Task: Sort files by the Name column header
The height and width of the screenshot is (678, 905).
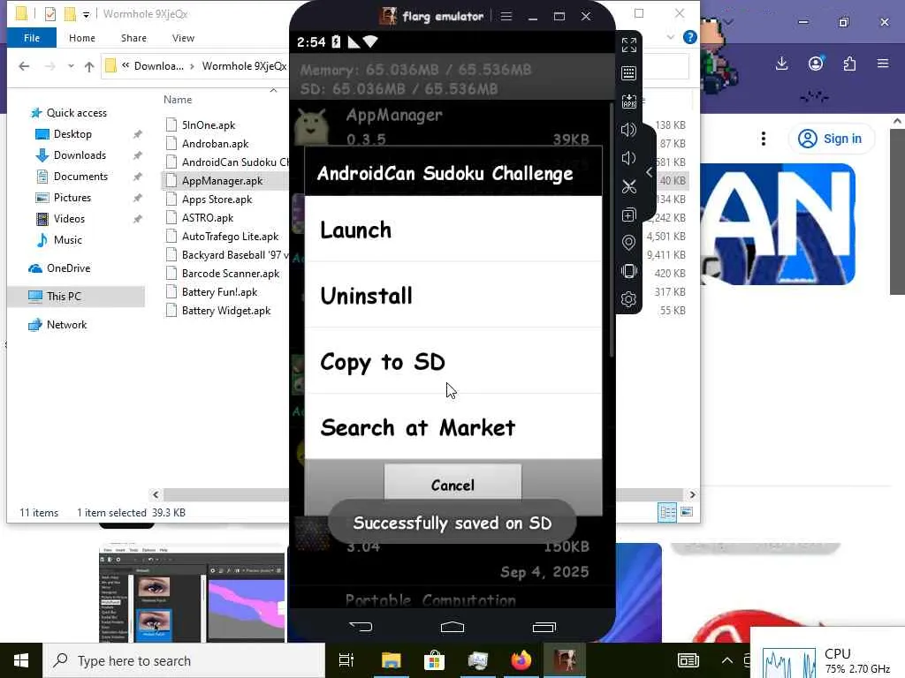Action: tap(178, 99)
